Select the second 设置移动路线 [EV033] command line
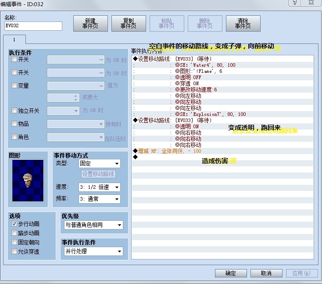Image resolution: width=322 pixels, height=284 pixels. [222, 120]
